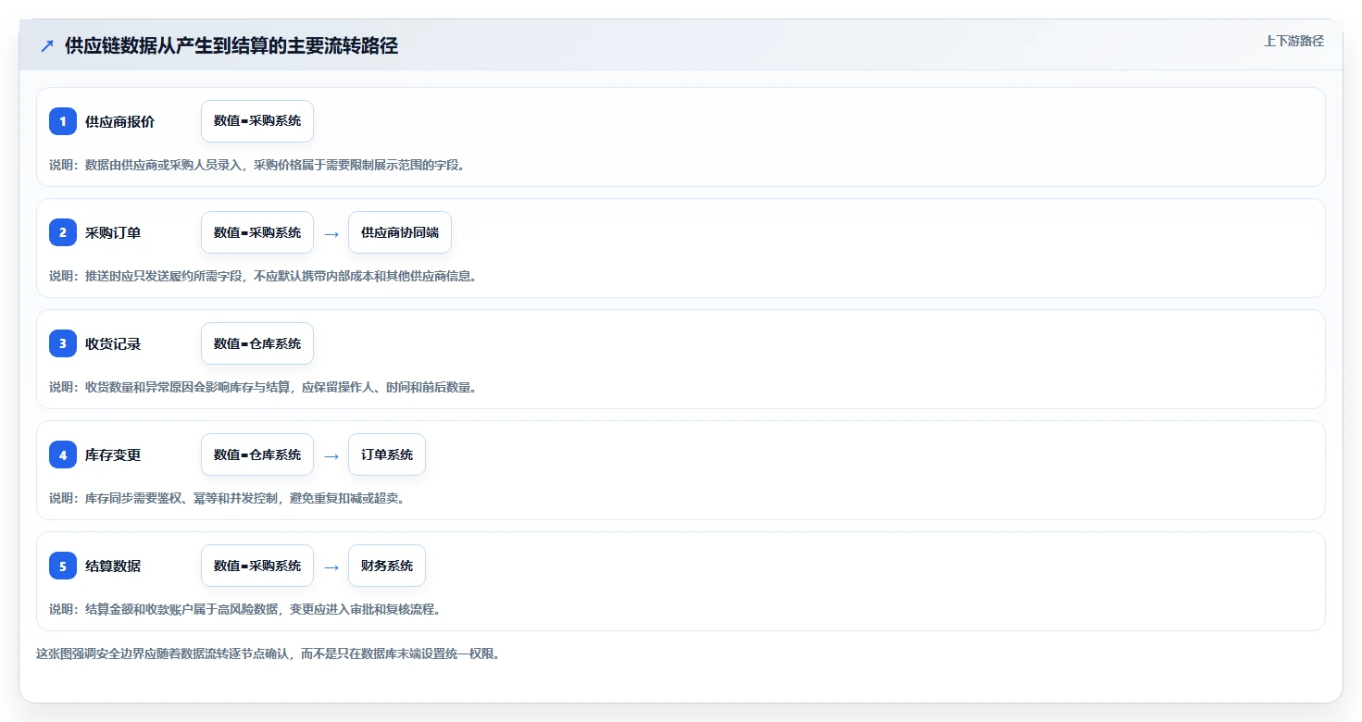Screen dimensions: 1362x722
Task: Click the title 供应链数据从产生到结算的主要流转路径
Action: click(231, 45)
